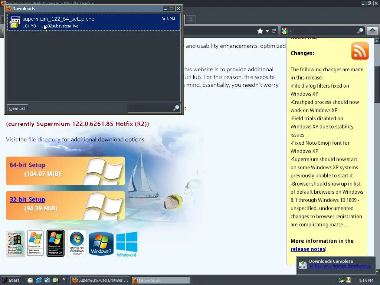Bookmark this page with the star icon
The height and width of the screenshot is (285, 380).
tap(260, 31)
